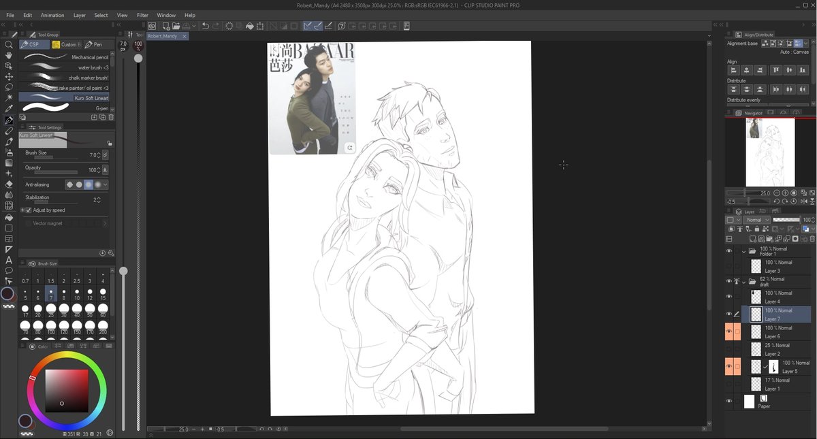Toggle the Adjust by speed checkbox

tap(29, 210)
